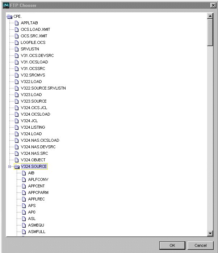Select the APS member
Viewport: 218px width, 253px height.
tap(32, 206)
